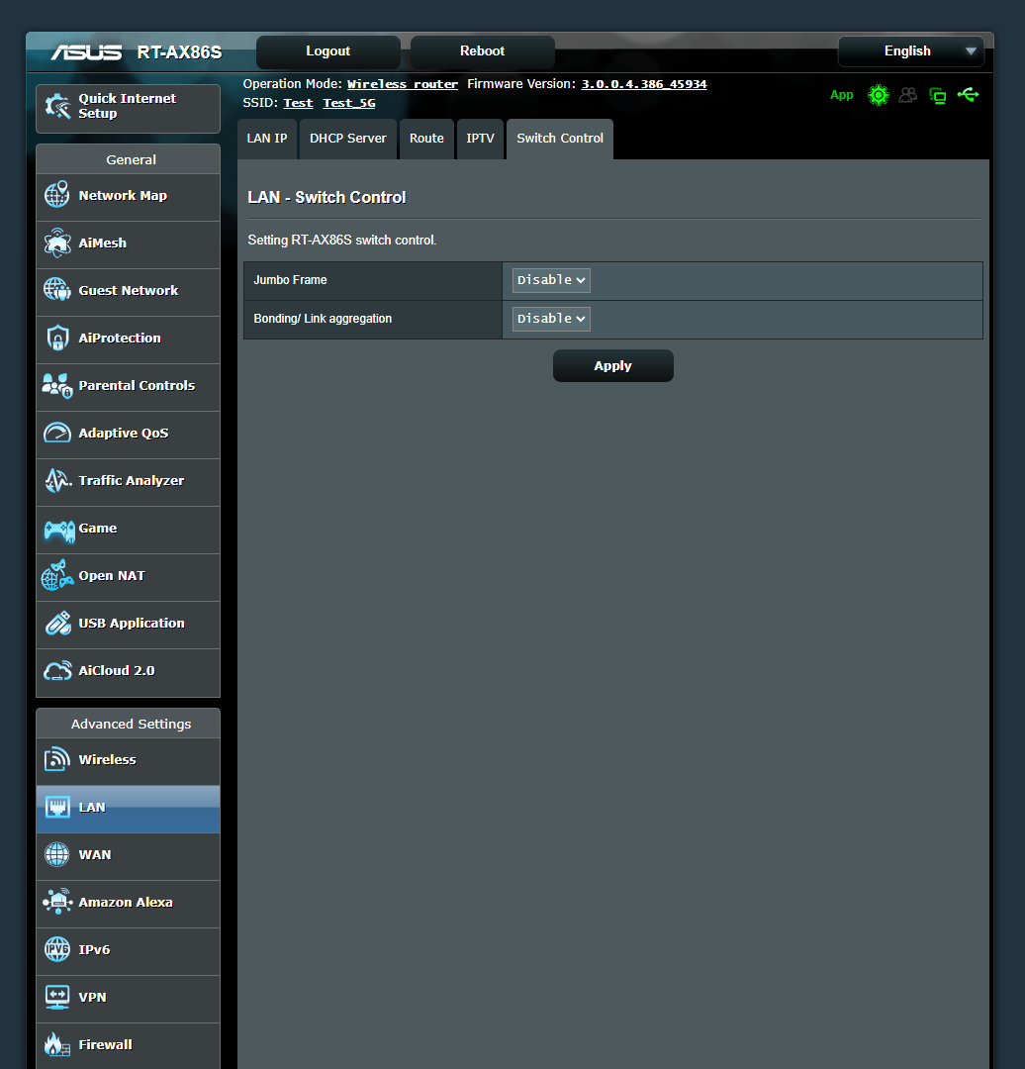Screen dimensions: 1025x1069
Task: Open the Bonding/Link aggregation dropdown
Action: point(551,319)
